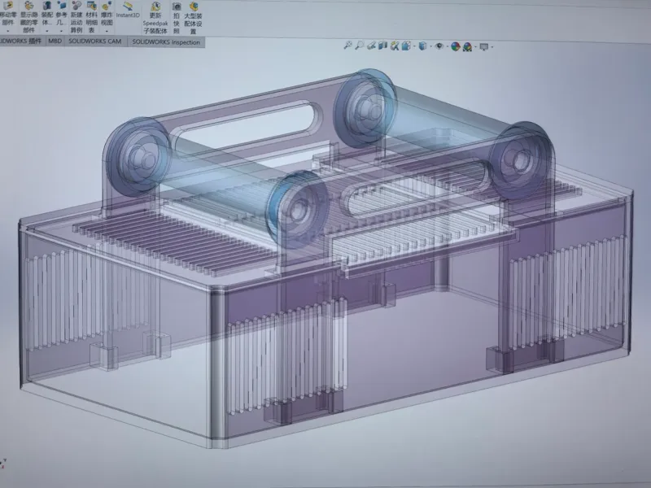This screenshot has width=651, height=488.
Task: Open Dynamic Annotation Views icon
Action: pos(395,46)
